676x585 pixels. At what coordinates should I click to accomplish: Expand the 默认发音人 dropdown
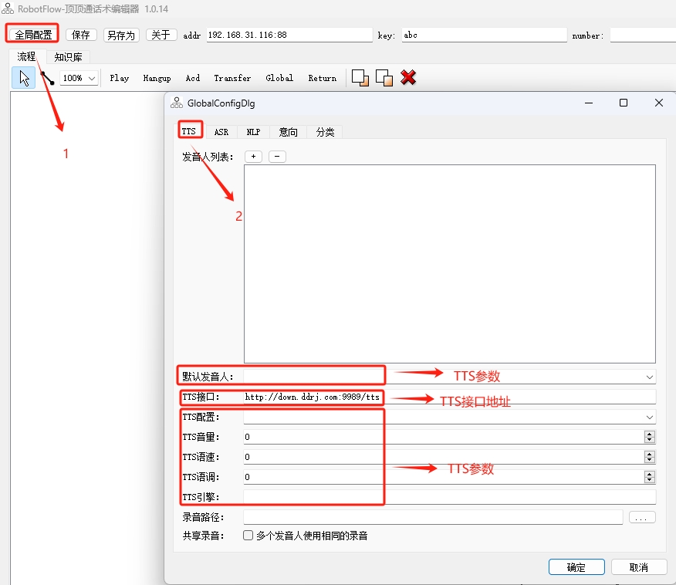click(x=651, y=375)
